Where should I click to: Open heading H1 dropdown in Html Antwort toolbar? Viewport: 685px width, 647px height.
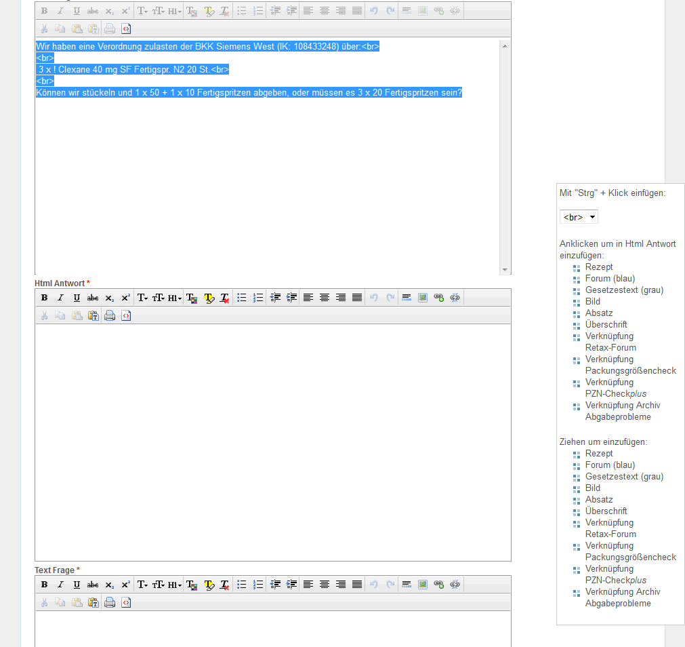pos(175,298)
